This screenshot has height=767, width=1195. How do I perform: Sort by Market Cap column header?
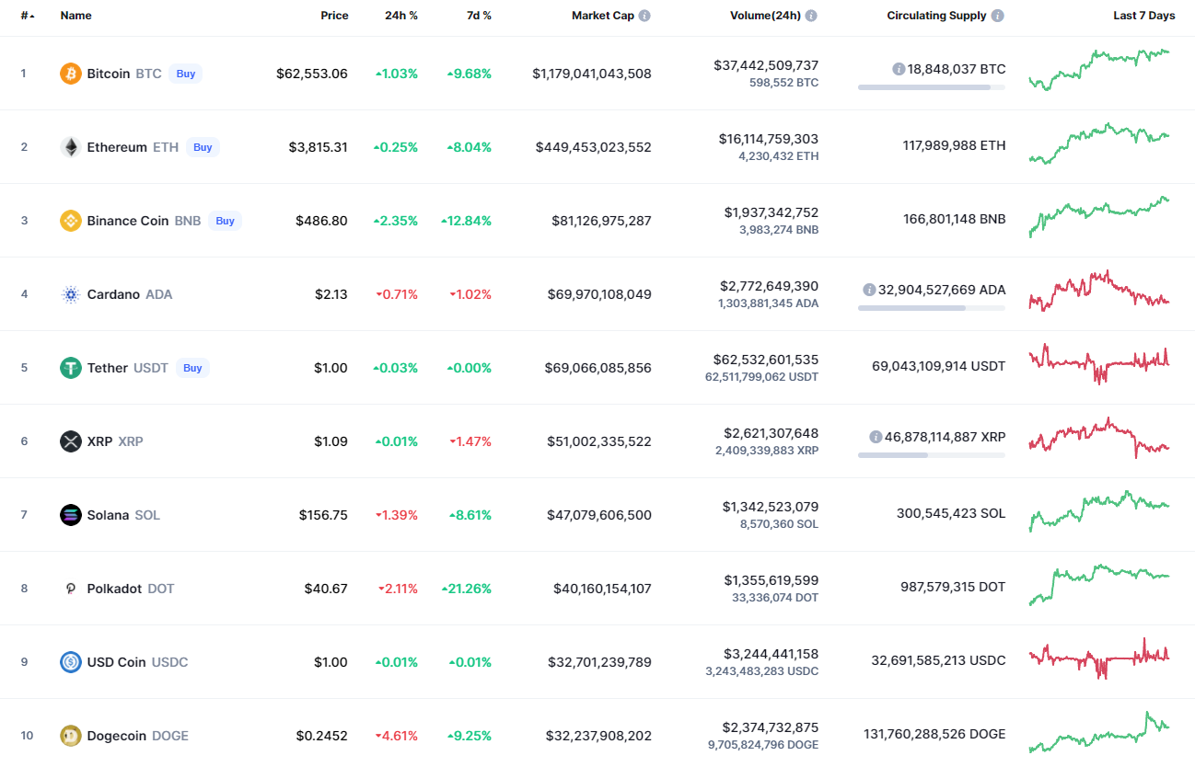click(x=603, y=16)
